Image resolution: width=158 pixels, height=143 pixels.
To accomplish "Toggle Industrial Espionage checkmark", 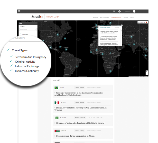I will coord(11,65).
